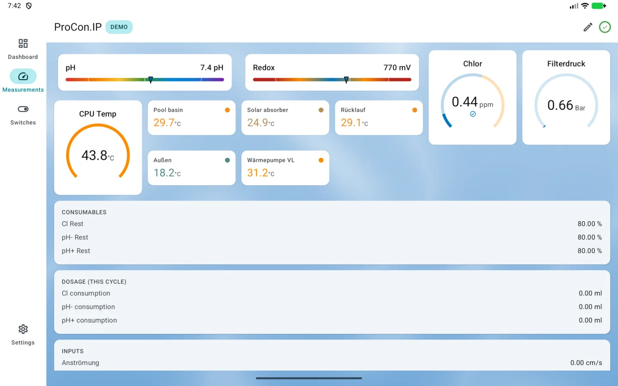618x386 pixels.
Task: Click the INPUTS section header
Action: pos(73,351)
